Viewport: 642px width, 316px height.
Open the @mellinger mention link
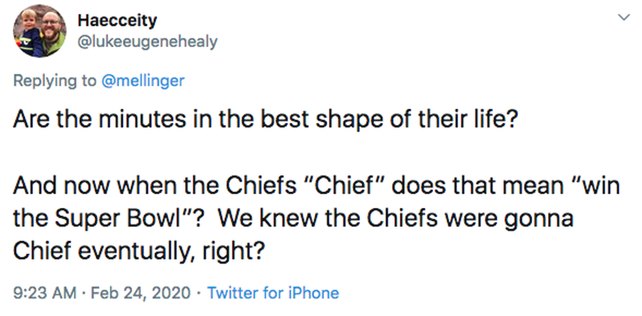point(142,81)
